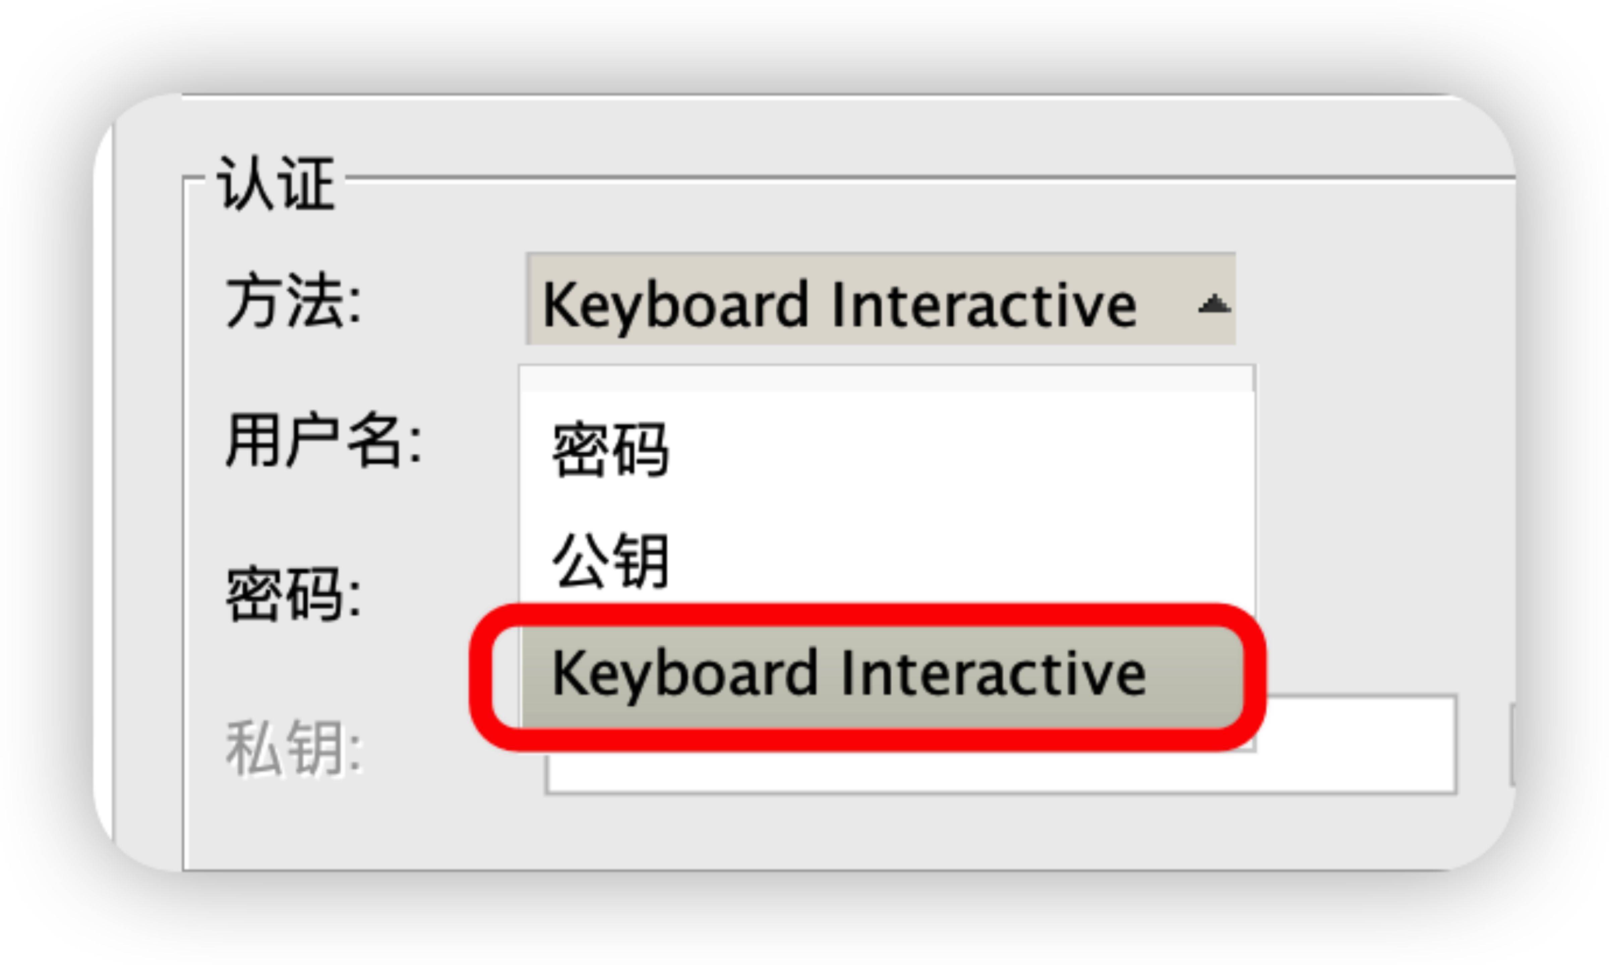This screenshot has width=1609, height=965.
Task: Click the arrow on the method dropdown
Action: (1213, 304)
